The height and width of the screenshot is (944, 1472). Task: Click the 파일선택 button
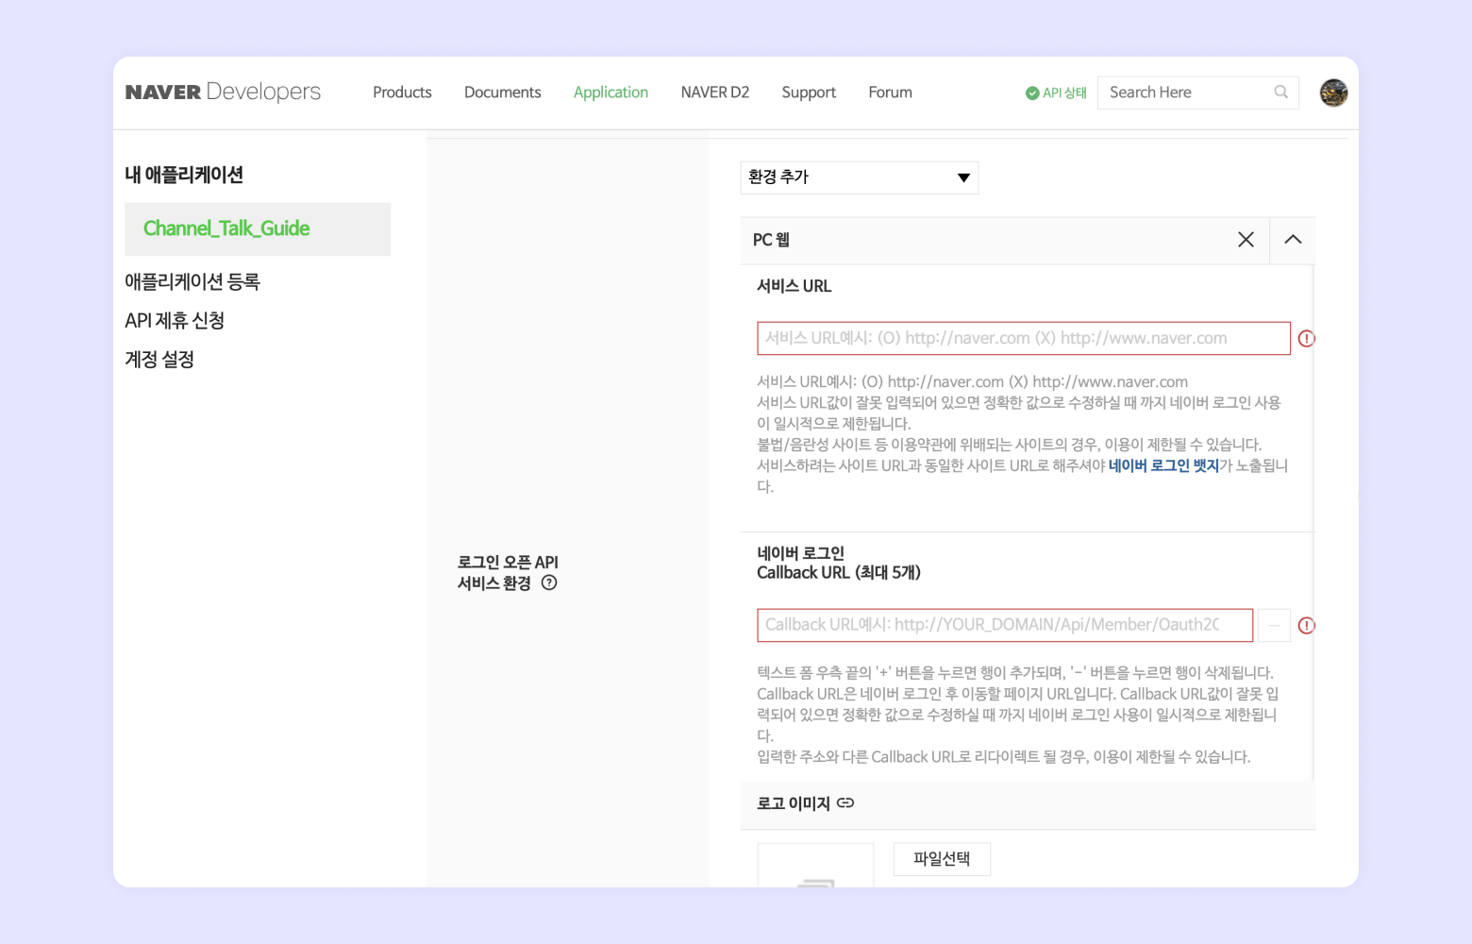coord(942,859)
